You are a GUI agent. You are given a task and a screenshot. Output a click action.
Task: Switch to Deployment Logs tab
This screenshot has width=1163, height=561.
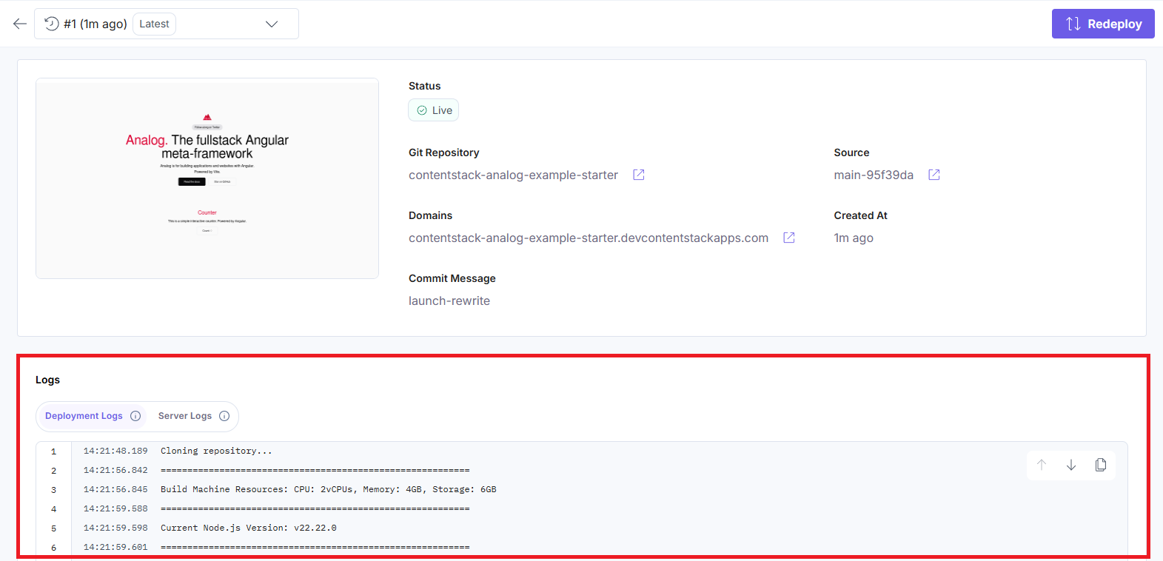(x=84, y=416)
